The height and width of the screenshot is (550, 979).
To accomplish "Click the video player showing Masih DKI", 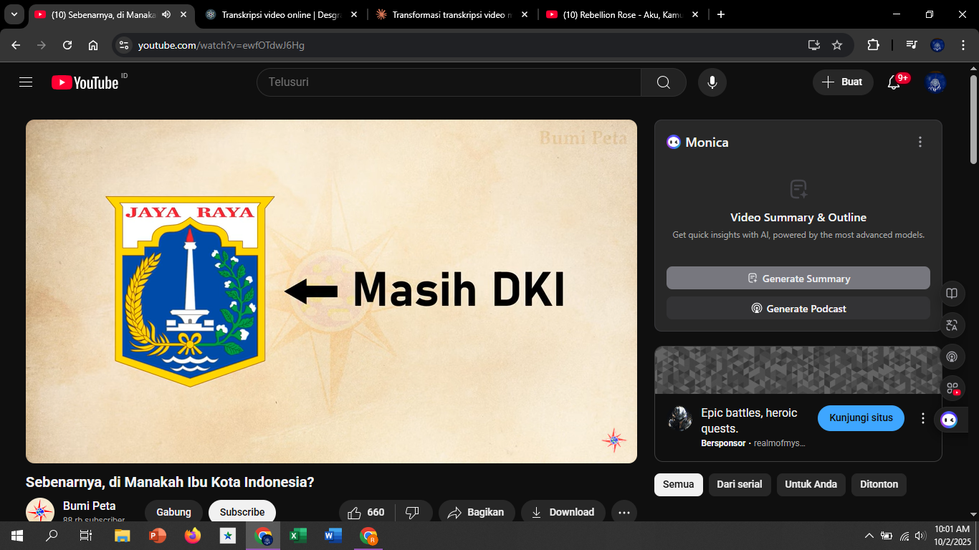I will (x=331, y=291).
